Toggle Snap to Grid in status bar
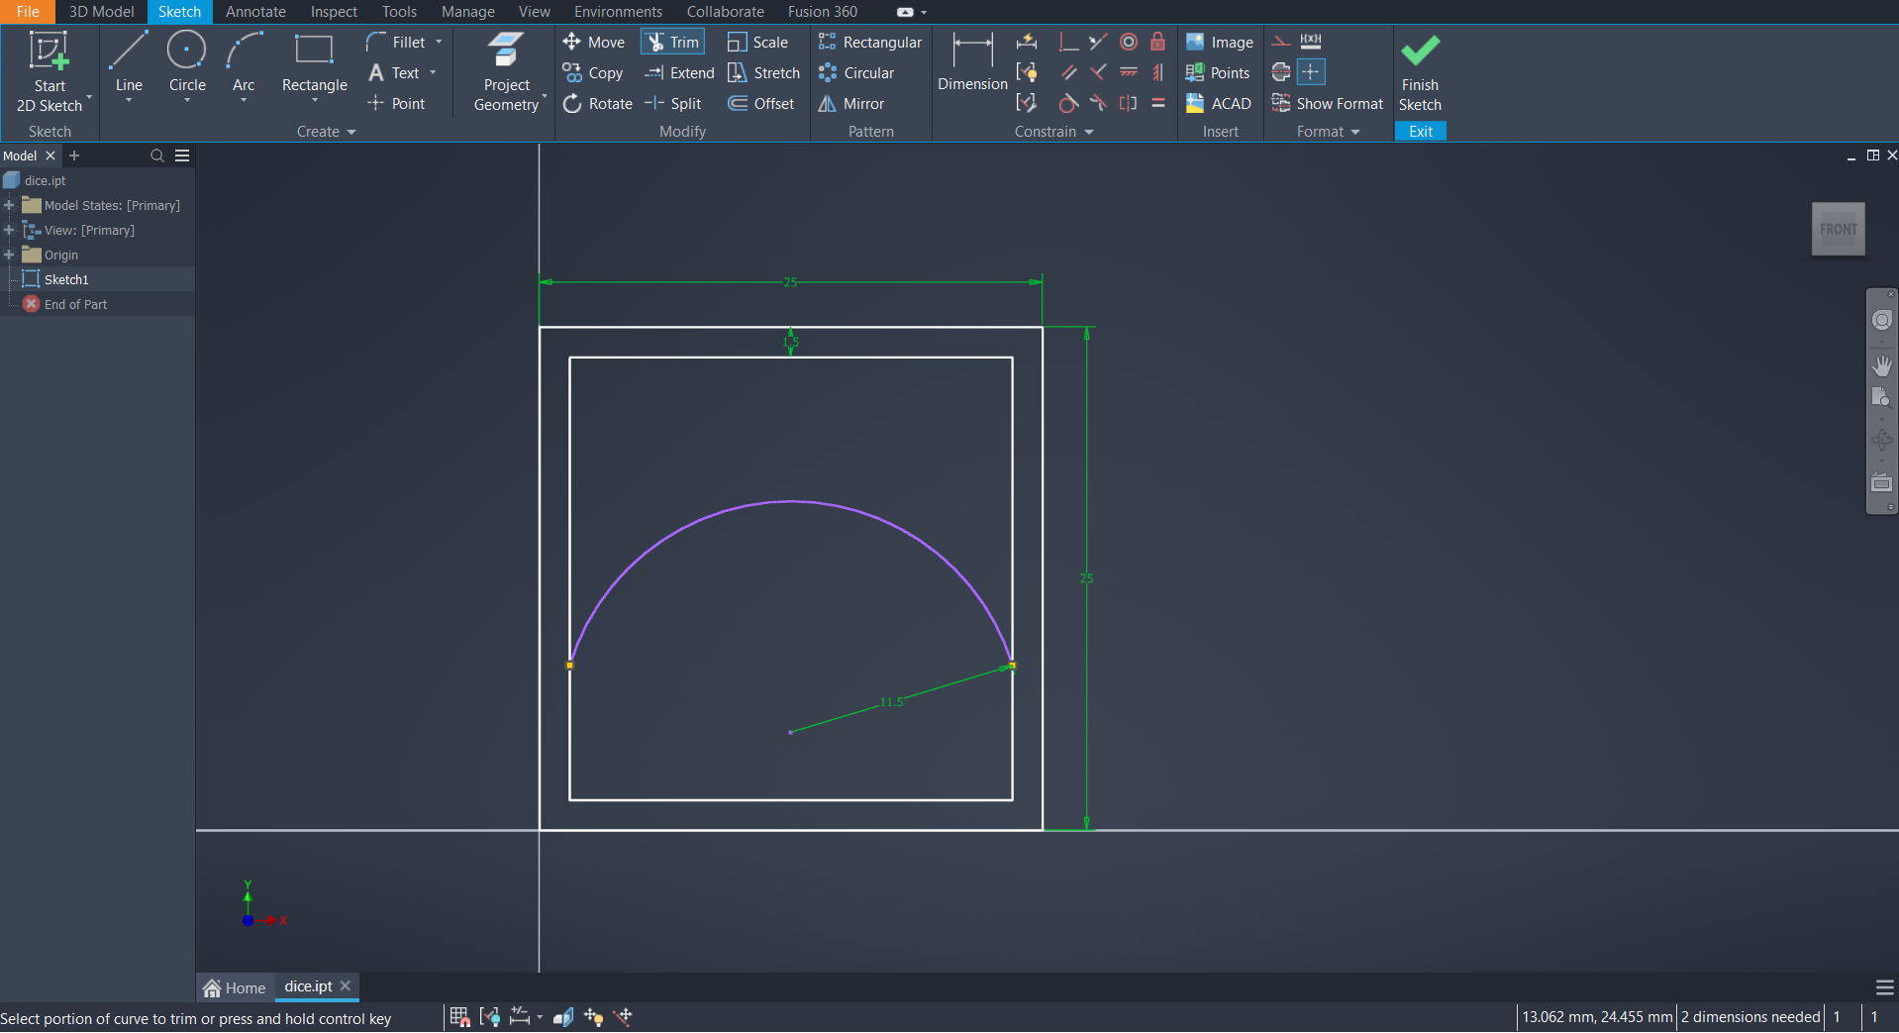This screenshot has height=1033, width=1899. tap(459, 1016)
